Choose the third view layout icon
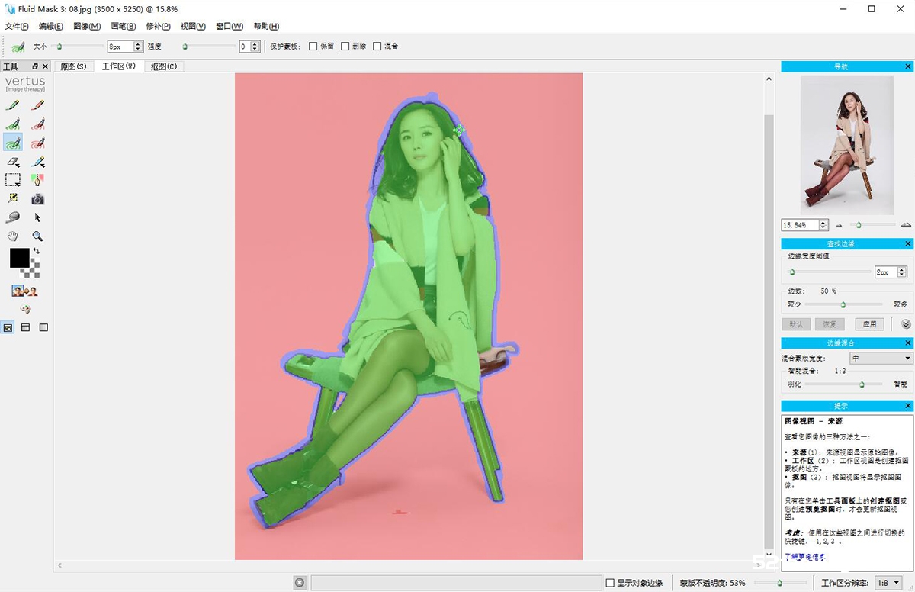This screenshot has width=915, height=592. (x=43, y=327)
